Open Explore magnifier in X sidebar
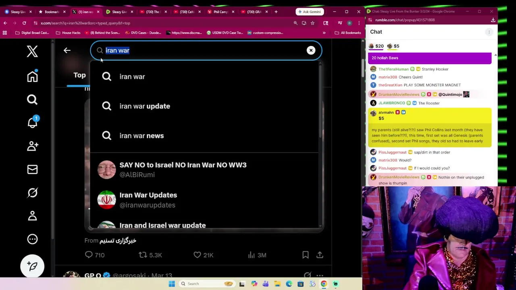Viewport: 516px width, 290px height. tap(32, 99)
